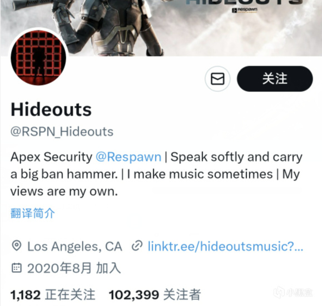Click the @Respawn mention in bio
Screen dimensions: 322x306
pyautogui.click(x=128, y=157)
